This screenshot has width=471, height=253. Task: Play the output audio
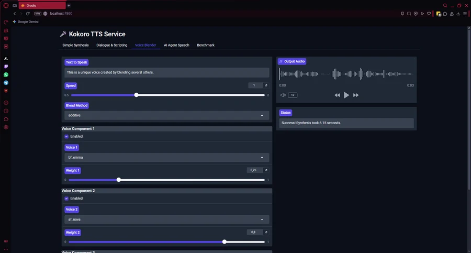click(346, 95)
